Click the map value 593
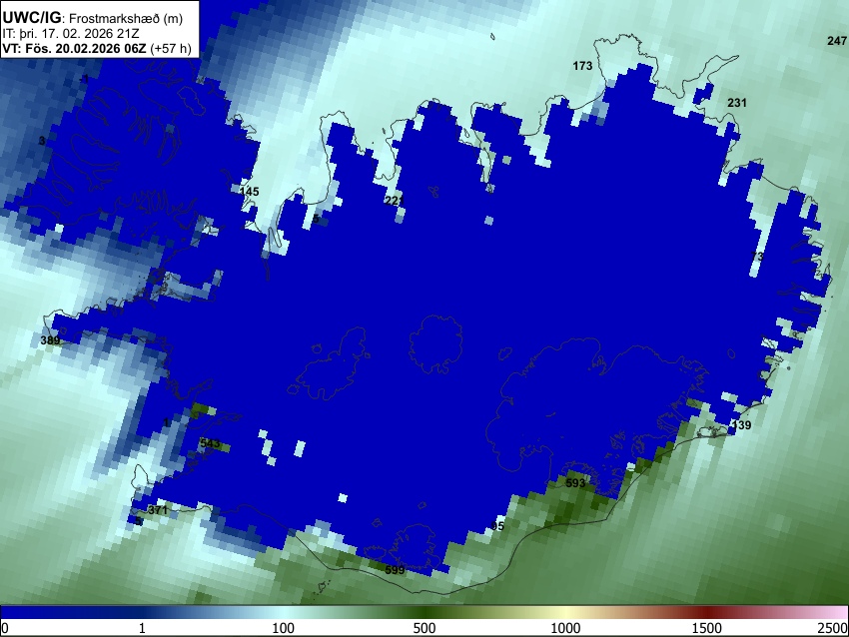 point(575,483)
